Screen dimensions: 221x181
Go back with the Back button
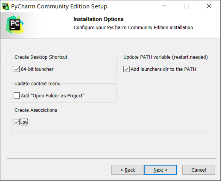click(x=127, y=170)
